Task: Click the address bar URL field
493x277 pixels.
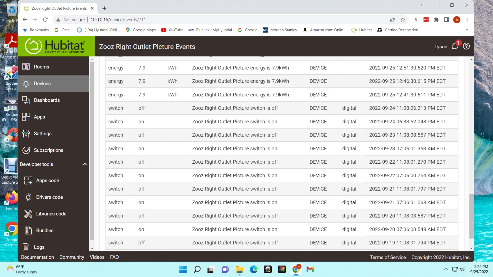Action: tap(231, 20)
